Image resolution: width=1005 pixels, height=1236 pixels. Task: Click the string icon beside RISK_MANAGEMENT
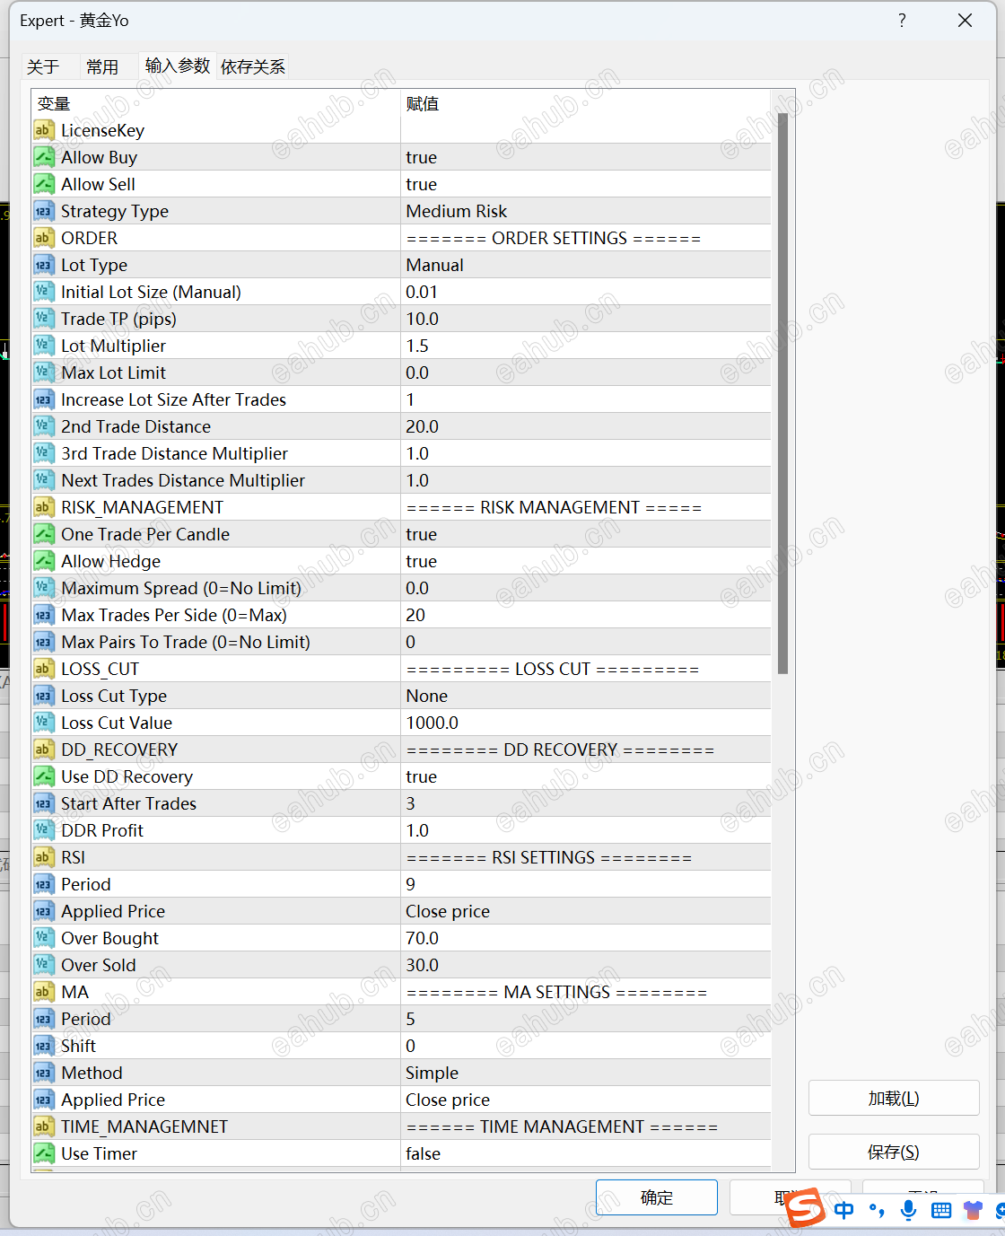44,507
